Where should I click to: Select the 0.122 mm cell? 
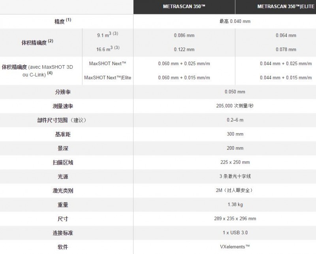pyautogui.click(x=184, y=50)
